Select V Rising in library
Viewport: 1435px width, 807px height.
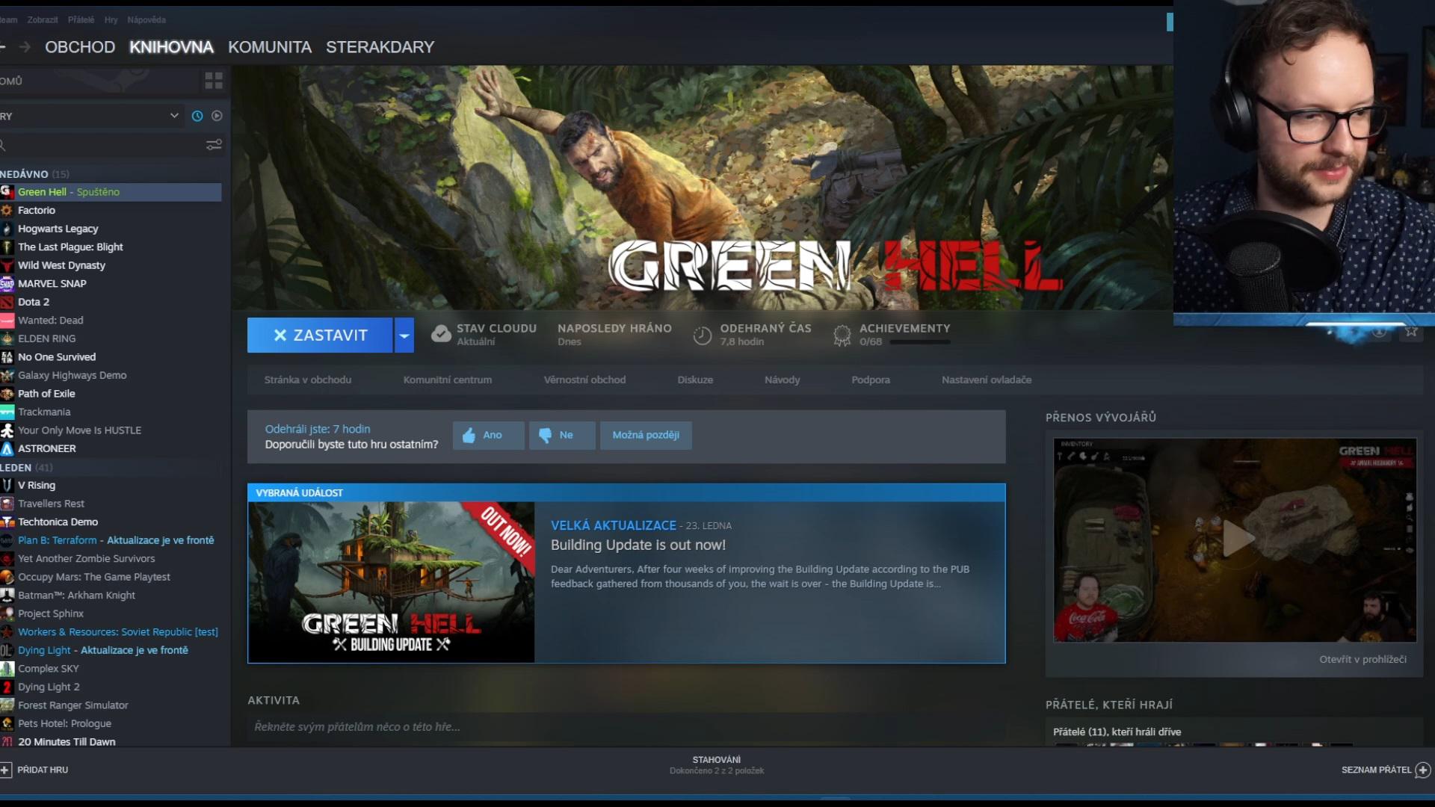37,485
